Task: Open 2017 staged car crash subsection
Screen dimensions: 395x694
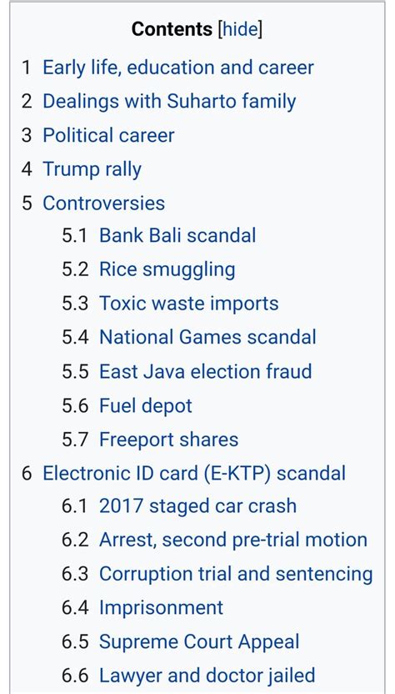Action: 197,505
